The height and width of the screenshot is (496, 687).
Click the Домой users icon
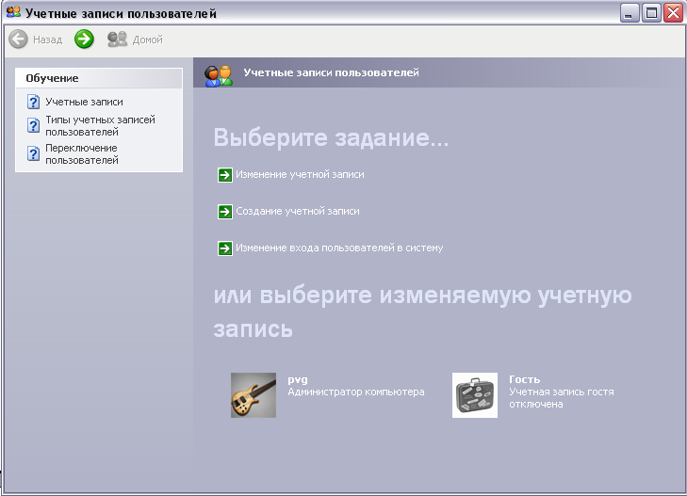point(118,40)
